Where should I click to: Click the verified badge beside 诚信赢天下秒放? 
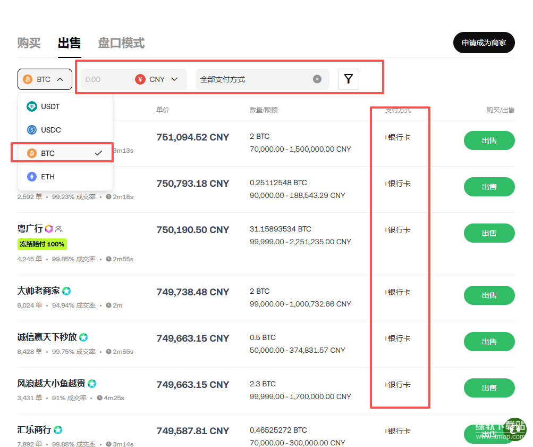[x=83, y=337]
